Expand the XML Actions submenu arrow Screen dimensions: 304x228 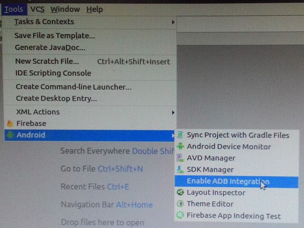click(x=173, y=112)
